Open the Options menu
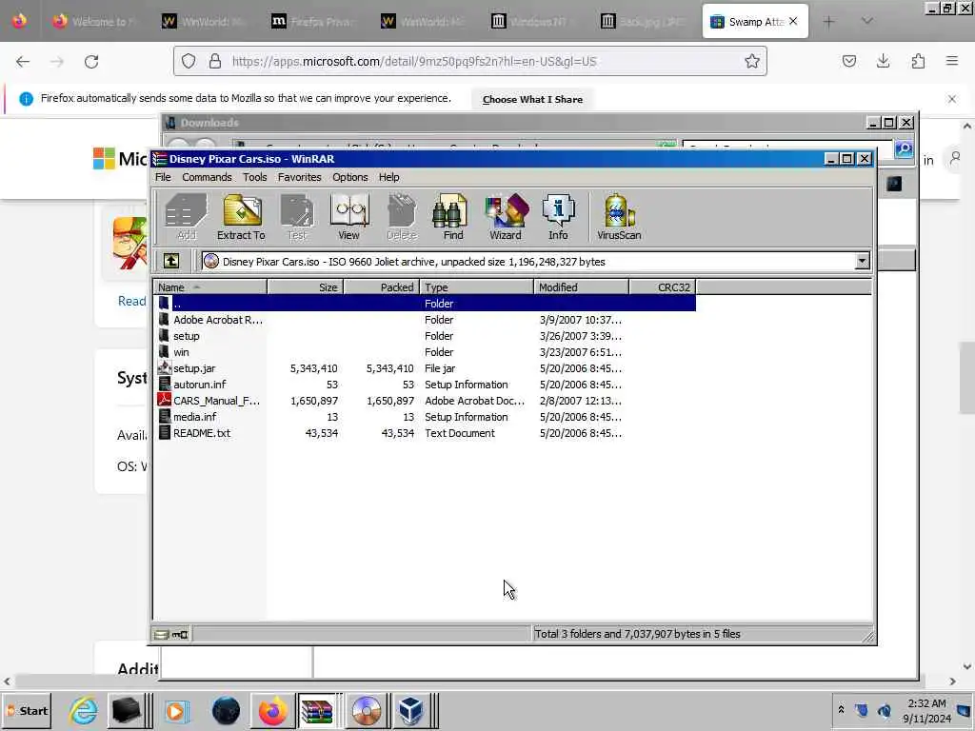This screenshot has height=731, width=975. 350,177
